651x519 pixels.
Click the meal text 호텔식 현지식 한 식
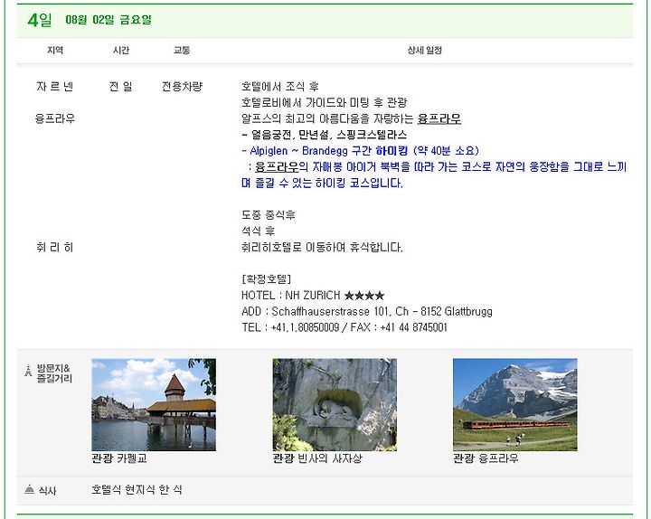pos(137,489)
